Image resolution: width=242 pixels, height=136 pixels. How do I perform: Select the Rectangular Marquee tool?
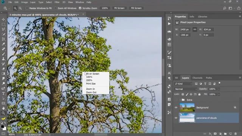tap(3, 24)
